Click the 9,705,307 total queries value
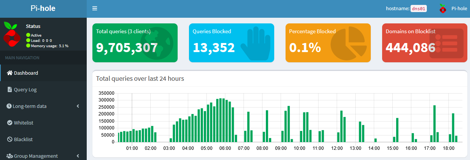 coord(127,47)
